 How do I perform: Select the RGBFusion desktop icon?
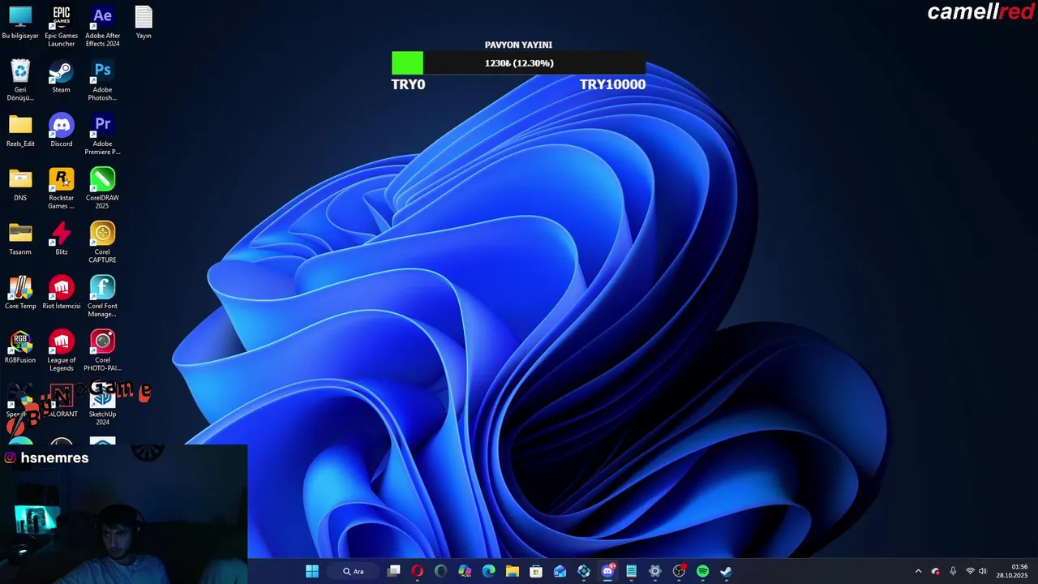[20, 348]
